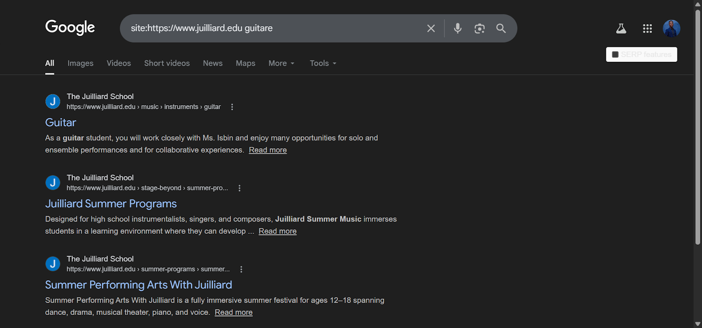
Task: Click the Juilliard favicon beside the Summer Programs result
Action: [x=53, y=182]
